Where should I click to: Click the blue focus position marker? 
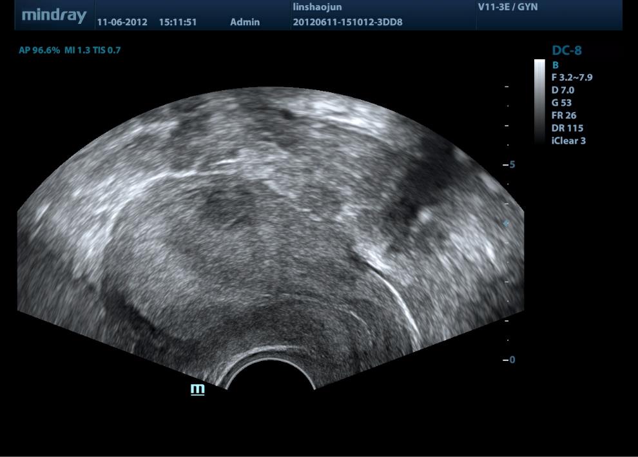(x=506, y=223)
